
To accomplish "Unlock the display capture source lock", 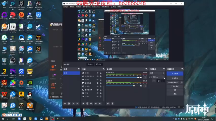I will point(101,90).
